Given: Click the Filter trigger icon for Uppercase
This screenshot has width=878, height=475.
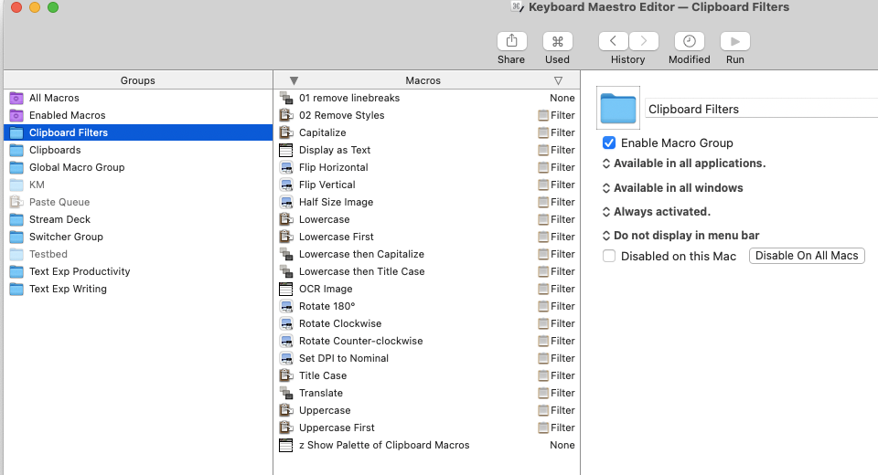Looking at the screenshot, I should click(x=542, y=410).
